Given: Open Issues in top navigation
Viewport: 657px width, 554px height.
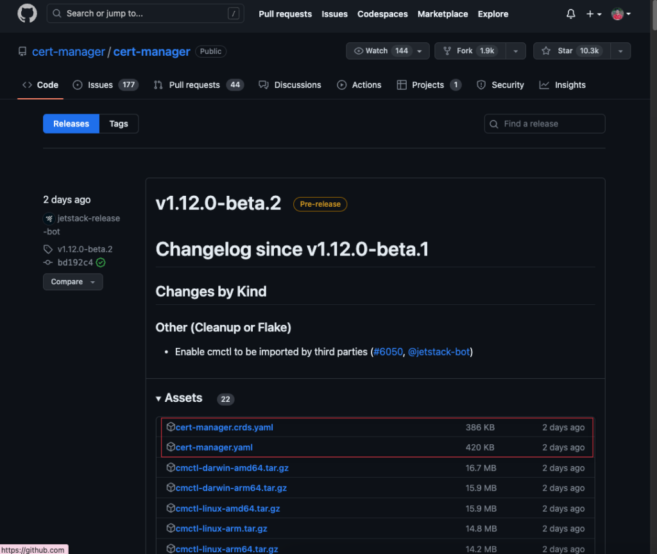Looking at the screenshot, I should point(334,14).
